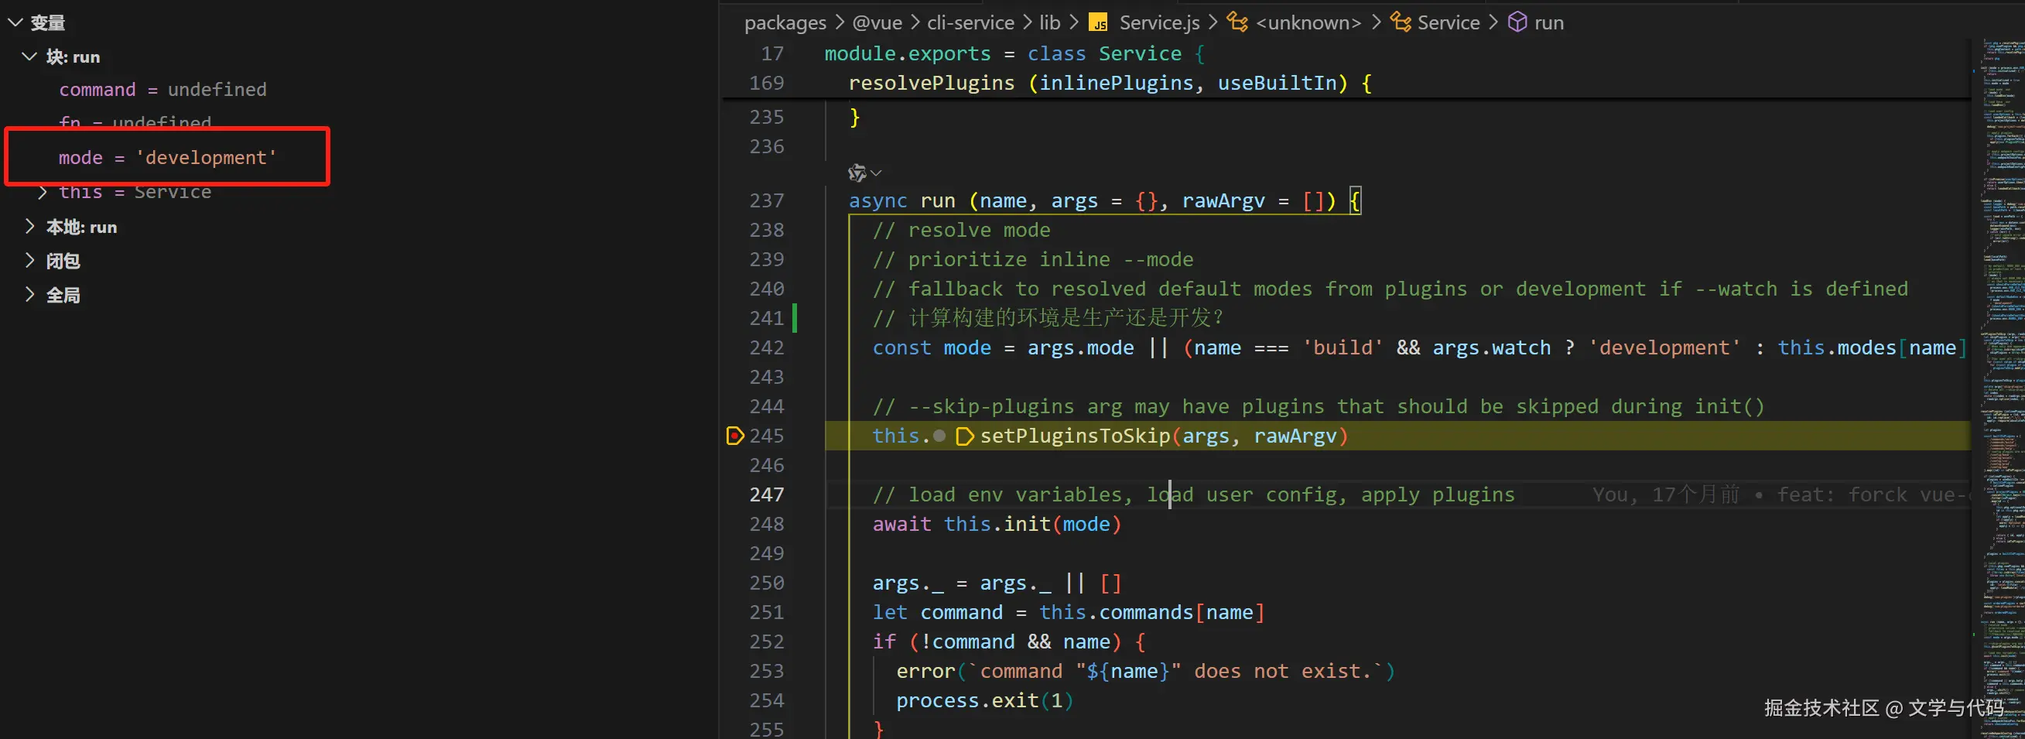Image resolution: width=2025 pixels, height=739 pixels.
Task: Click the method cube icon before run
Action: (x=1517, y=22)
